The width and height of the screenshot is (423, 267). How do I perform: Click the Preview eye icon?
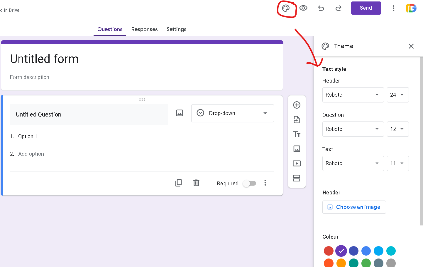(303, 8)
